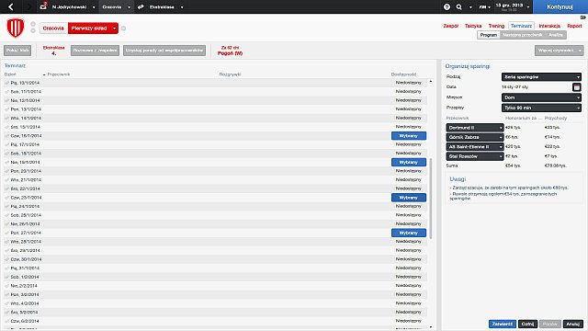Screen dimensions: 588x331
Task: Open the help question mark icon
Action: [447, 6]
